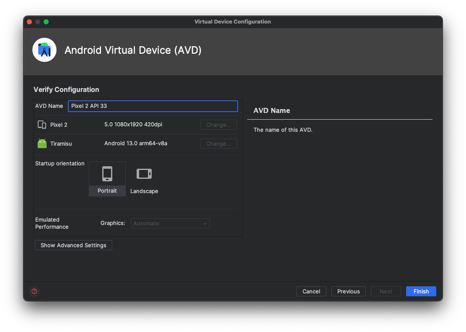Image resolution: width=466 pixels, height=332 pixels.
Task: Finish creating the AVD
Action: (x=421, y=291)
